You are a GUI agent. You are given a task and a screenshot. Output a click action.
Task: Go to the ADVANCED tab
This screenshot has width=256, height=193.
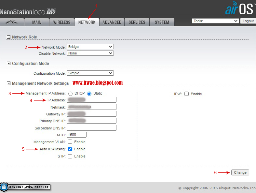[x=112, y=22]
